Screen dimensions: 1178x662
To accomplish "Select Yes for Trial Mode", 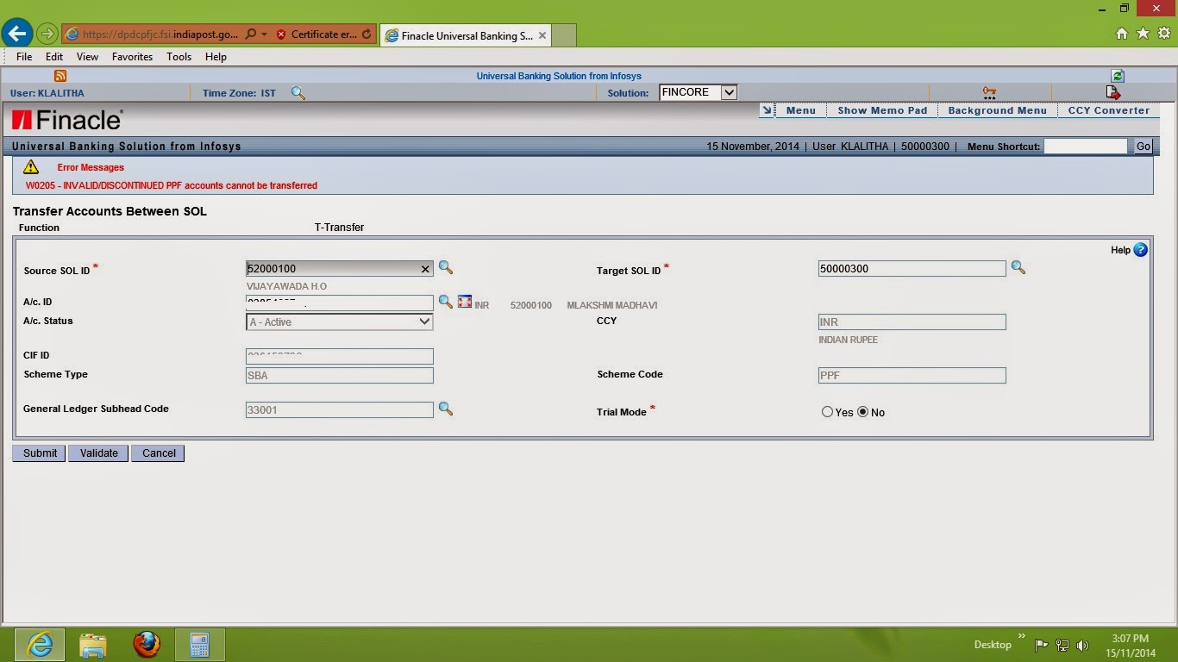I will pos(827,412).
